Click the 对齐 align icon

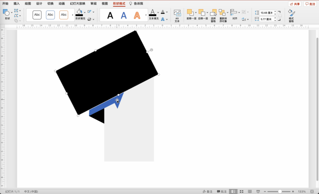tap(234, 12)
